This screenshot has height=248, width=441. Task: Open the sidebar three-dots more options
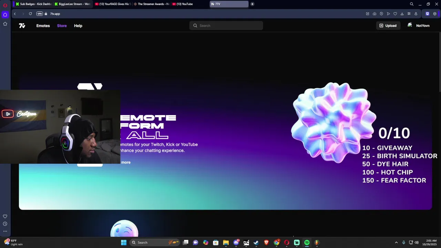[5, 231]
